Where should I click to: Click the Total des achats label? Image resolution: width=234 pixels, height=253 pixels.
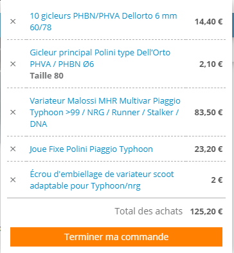148,211
